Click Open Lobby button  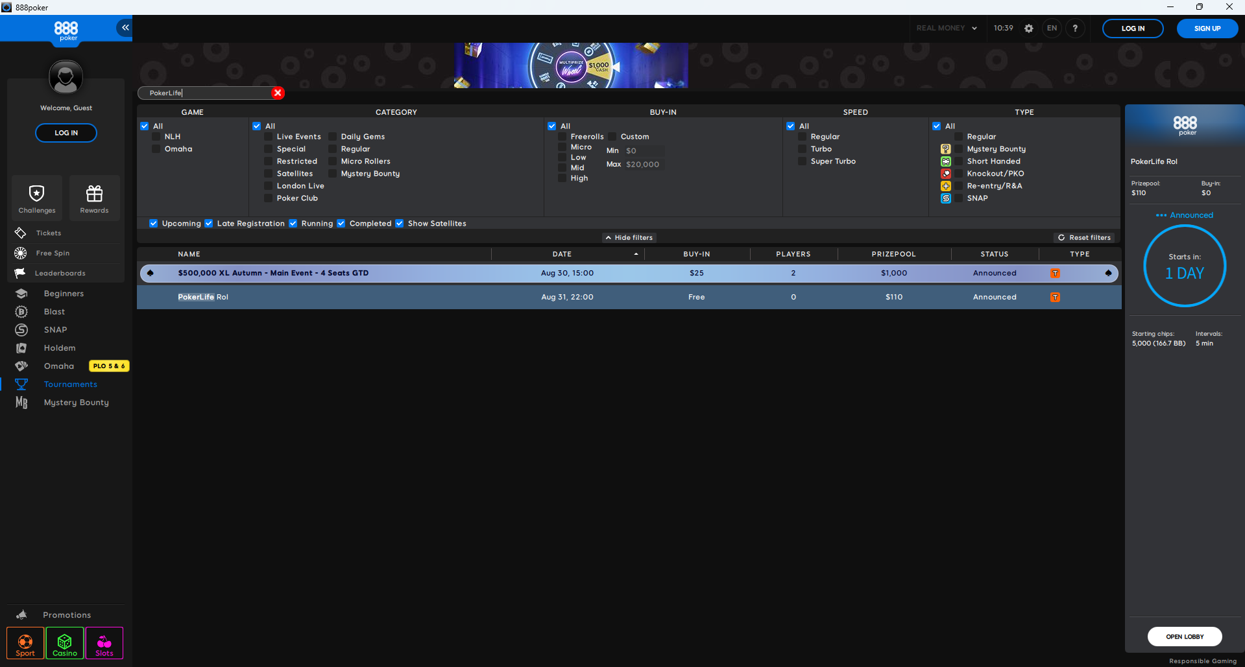(x=1185, y=637)
